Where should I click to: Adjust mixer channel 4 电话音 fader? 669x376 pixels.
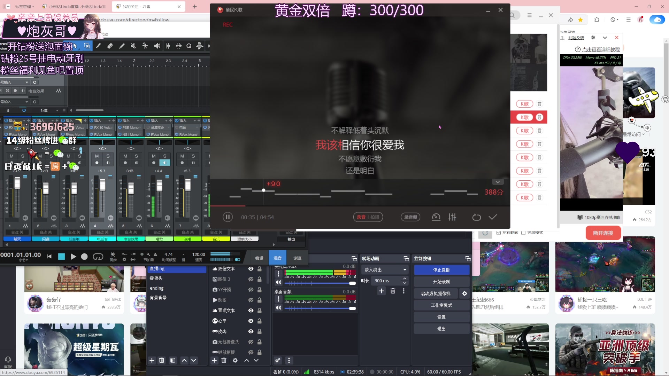pos(102,185)
